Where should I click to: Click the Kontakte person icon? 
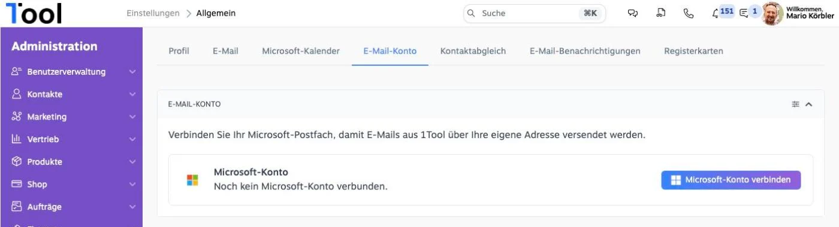[16, 94]
